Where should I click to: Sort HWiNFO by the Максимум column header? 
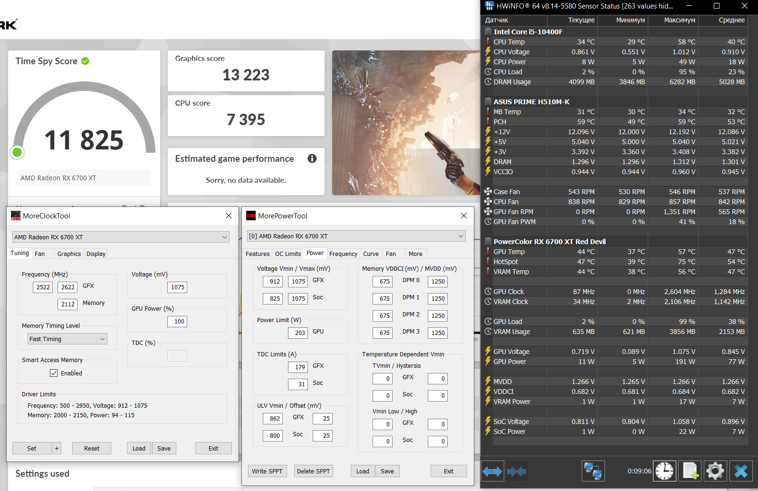click(x=673, y=20)
